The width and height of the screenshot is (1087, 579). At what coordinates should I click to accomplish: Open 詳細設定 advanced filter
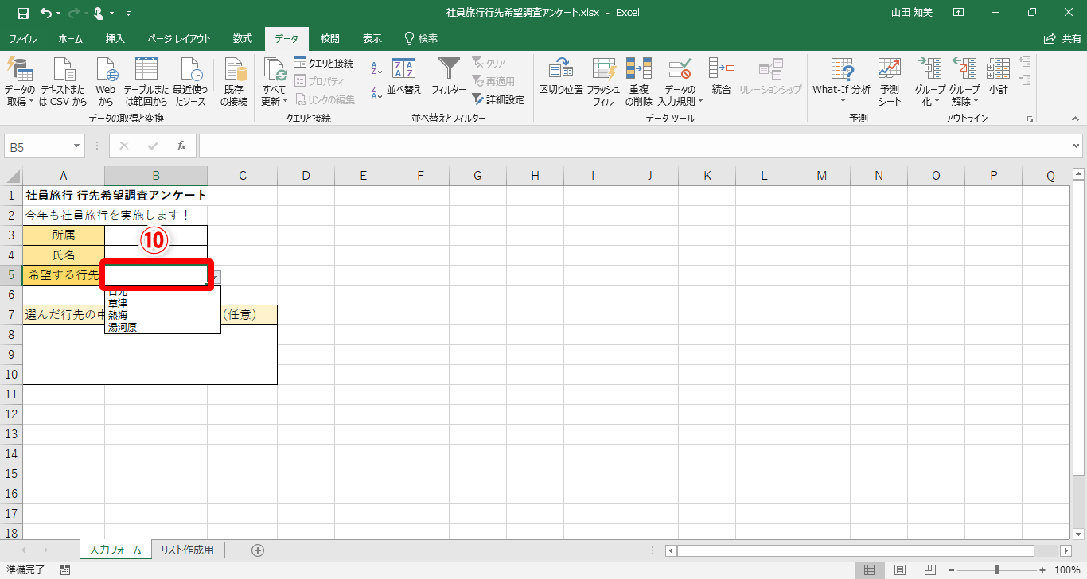[498, 99]
